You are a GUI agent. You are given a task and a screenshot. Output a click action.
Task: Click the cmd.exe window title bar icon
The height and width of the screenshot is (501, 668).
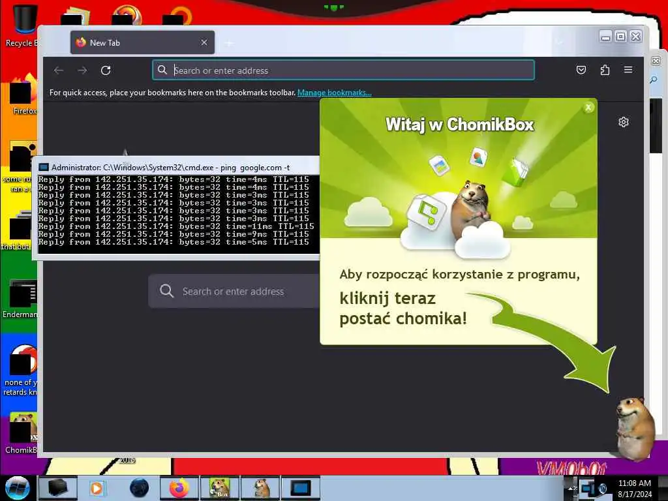44,168
